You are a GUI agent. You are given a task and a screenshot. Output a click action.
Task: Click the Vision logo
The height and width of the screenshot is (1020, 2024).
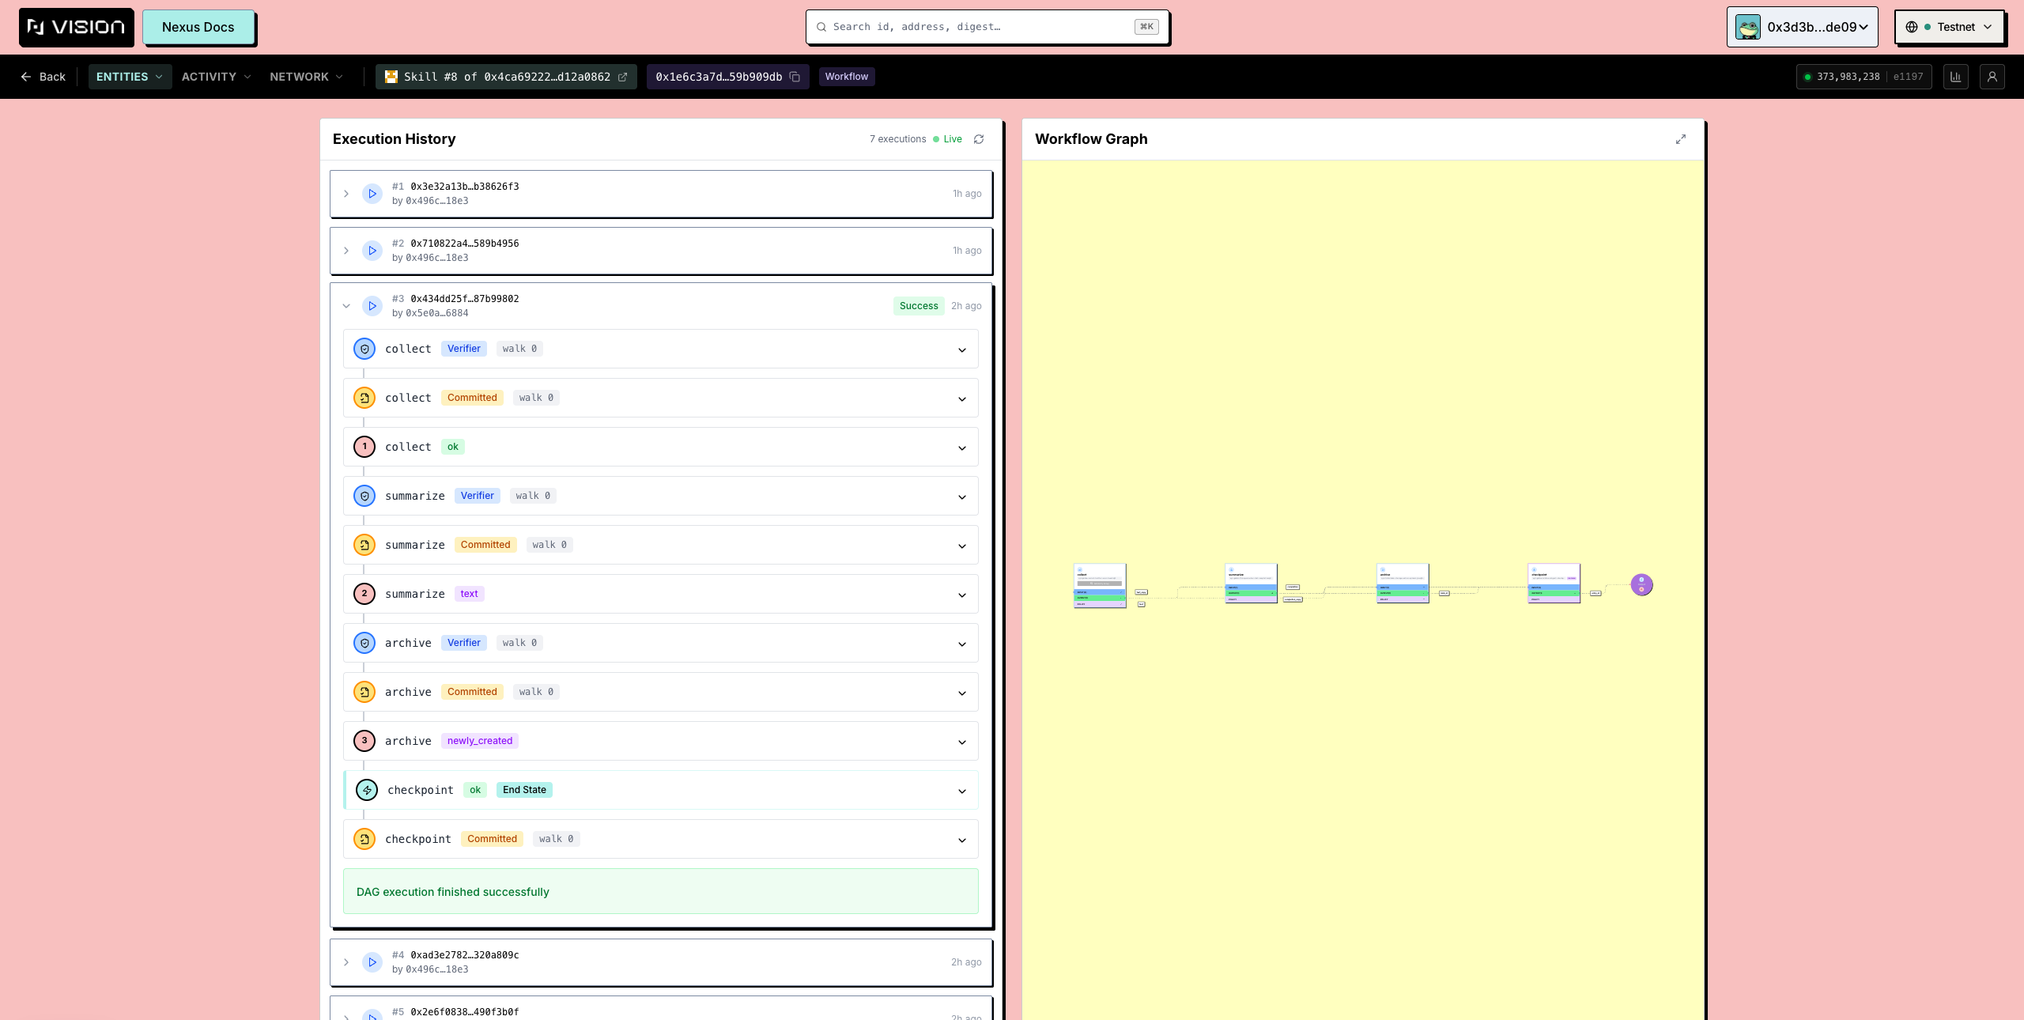pos(76,28)
